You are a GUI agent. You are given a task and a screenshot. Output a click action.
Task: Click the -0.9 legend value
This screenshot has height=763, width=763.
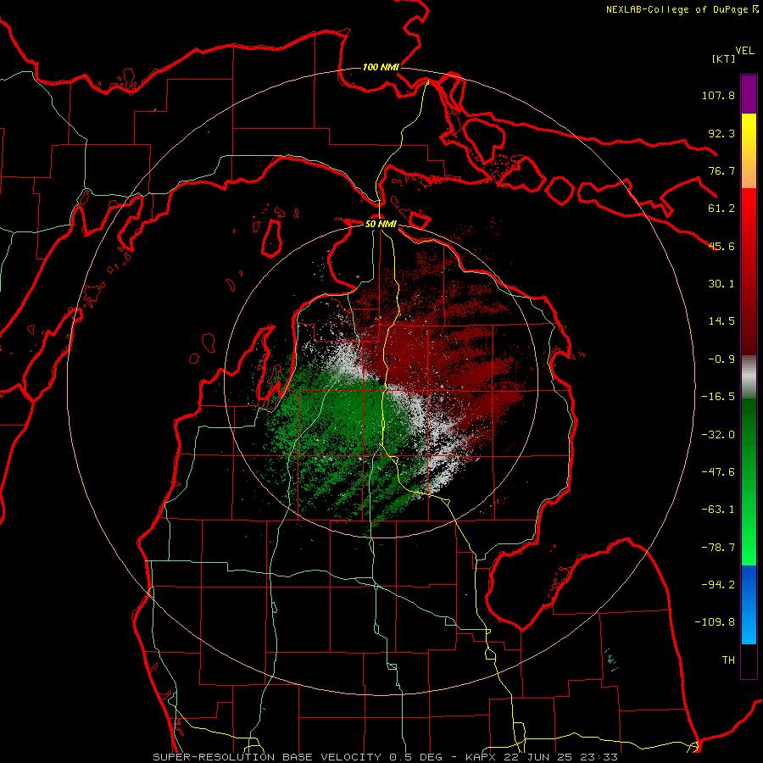721,359
